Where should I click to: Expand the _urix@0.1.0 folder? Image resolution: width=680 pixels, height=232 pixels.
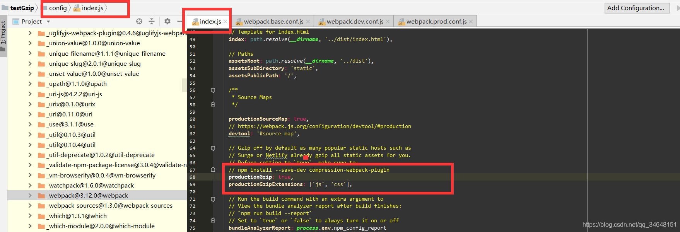click(30, 104)
